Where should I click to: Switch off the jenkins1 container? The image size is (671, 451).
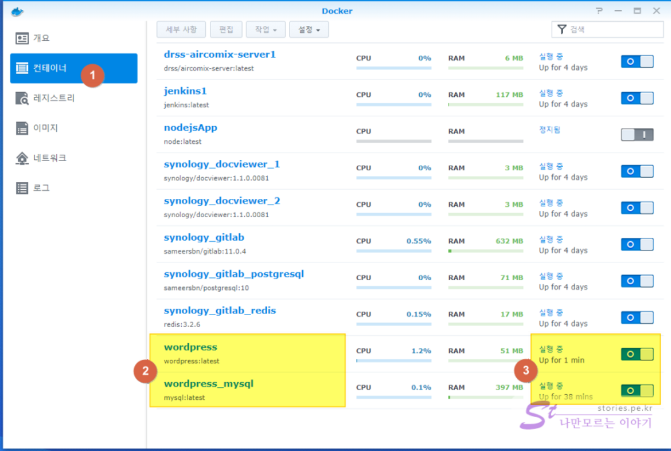(x=637, y=98)
